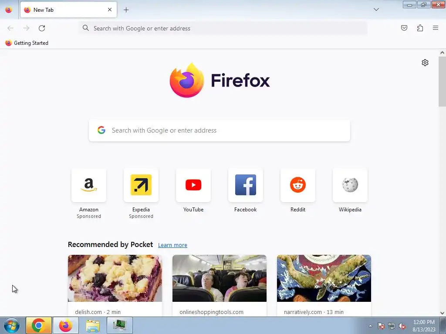Click the Amazon label text
The width and height of the screenshot is (446, 334).
tap(89, 210)
